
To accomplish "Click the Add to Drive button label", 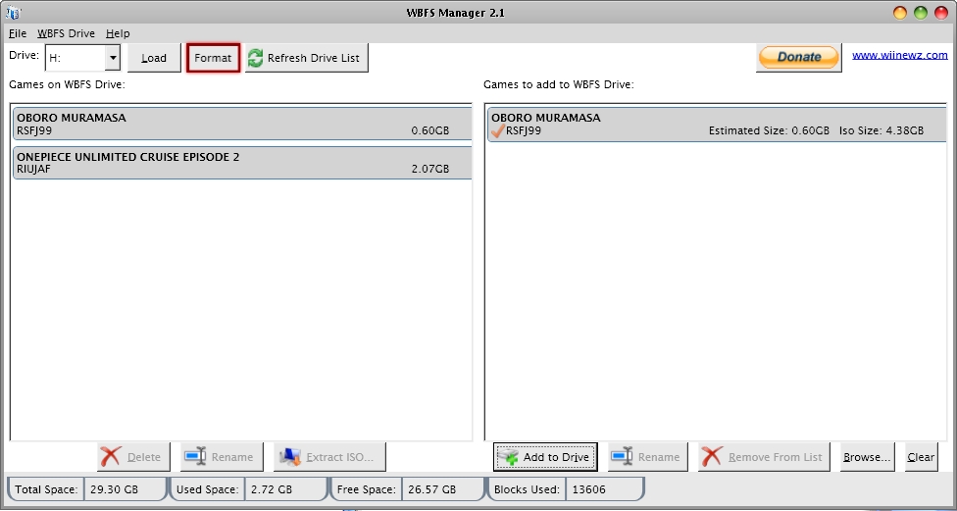I will click(x=556, y=457).
